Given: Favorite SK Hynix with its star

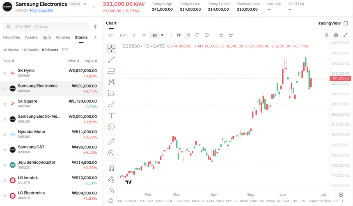Looking at the screenshot, I should pyautogui.click(x=5, y=73).
